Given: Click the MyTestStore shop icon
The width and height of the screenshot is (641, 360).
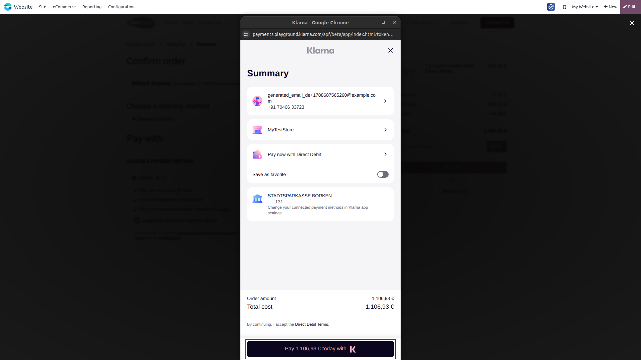Looking at the screenshot, I should [257, 130].
